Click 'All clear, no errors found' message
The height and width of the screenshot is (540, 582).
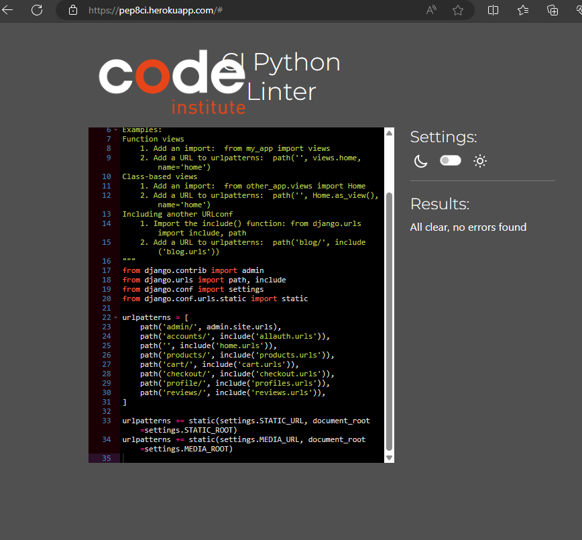468,227
